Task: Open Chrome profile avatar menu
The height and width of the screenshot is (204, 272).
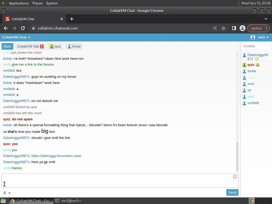Action: click(x=242, y=28)
